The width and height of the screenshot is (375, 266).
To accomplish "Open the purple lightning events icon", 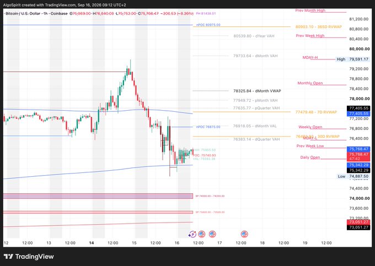I will (x=192, y=234).
